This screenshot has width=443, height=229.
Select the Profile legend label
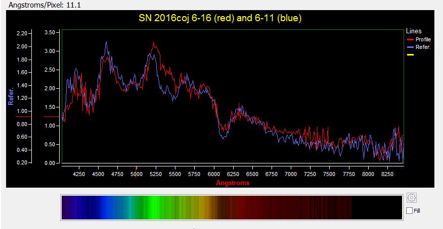coord(423,39)
